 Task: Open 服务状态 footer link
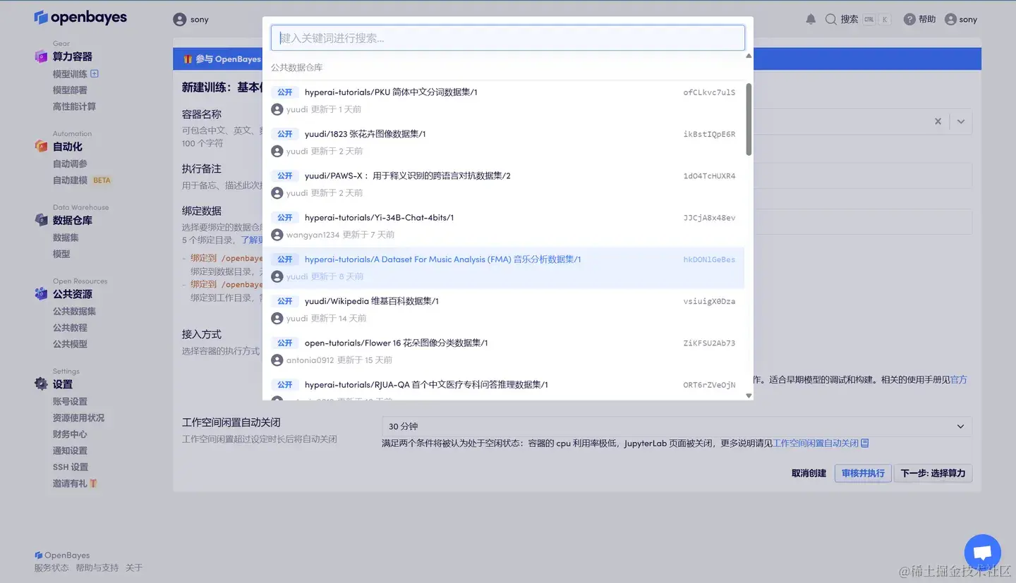(x=52, y=567)
